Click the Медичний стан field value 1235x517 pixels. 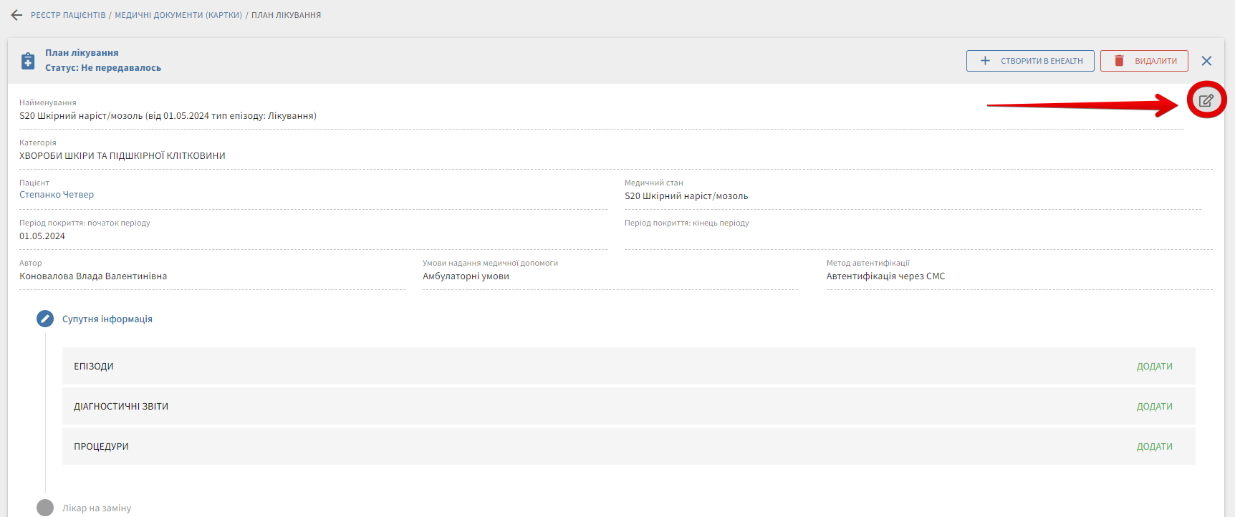686,196
